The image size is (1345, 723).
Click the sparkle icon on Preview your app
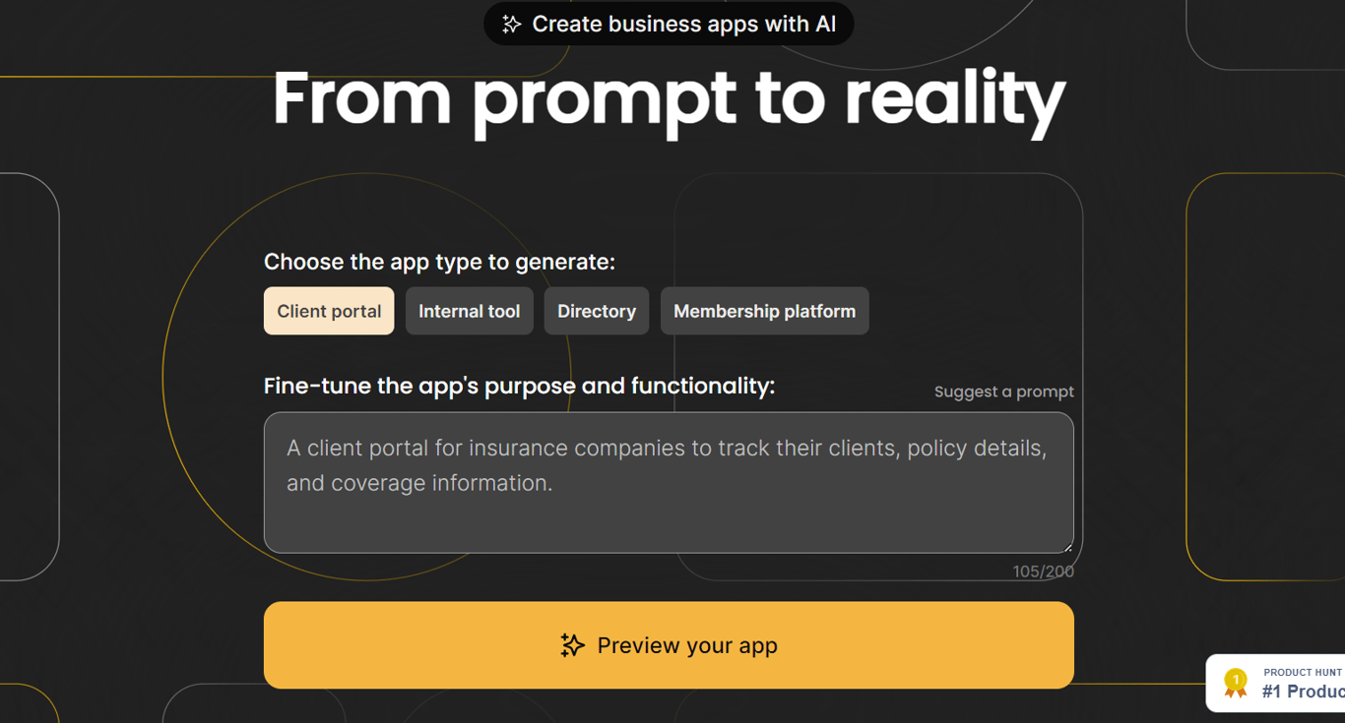[572, 645]
